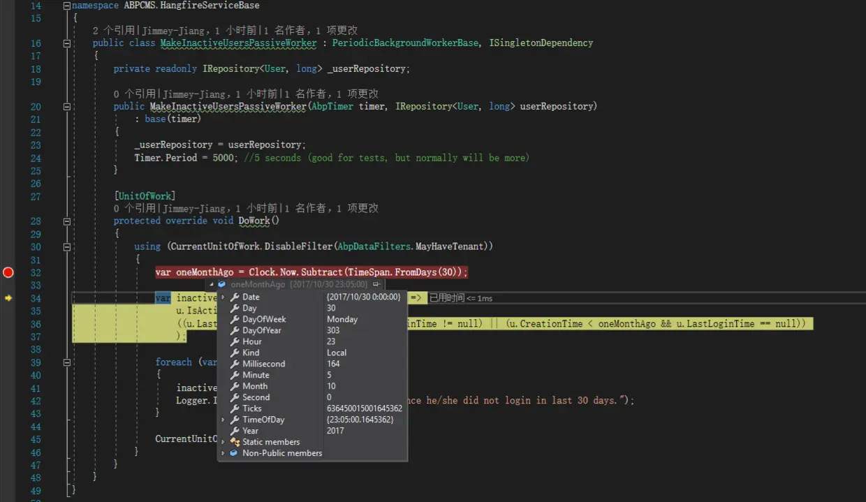The width and height of the screenshot is (866, 502).
Task: Click the yellow current-statement arrow in the margin
Action: pos(8,298)
